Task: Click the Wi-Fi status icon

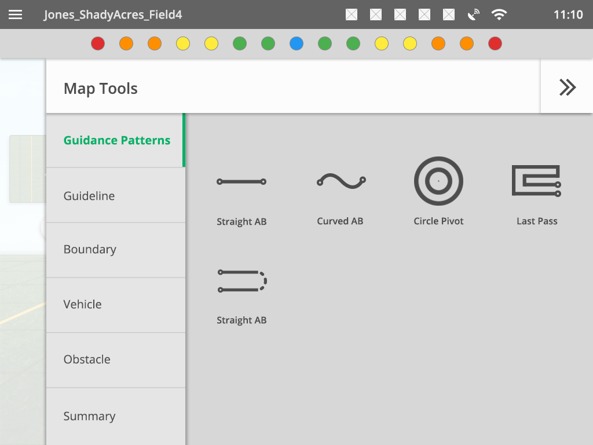Action: coord(499,14)
